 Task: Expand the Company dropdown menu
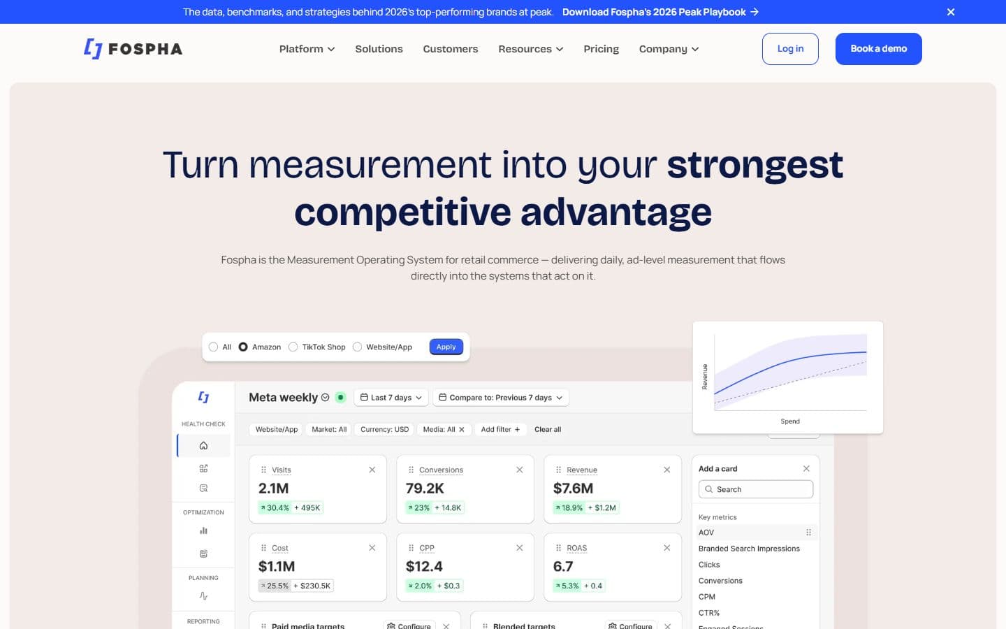pyautogui.click(x=669, y=49)
